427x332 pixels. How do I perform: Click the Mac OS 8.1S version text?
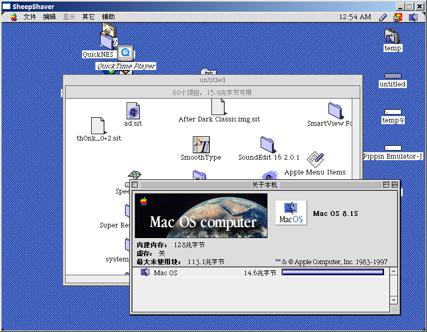click(335, 213)
